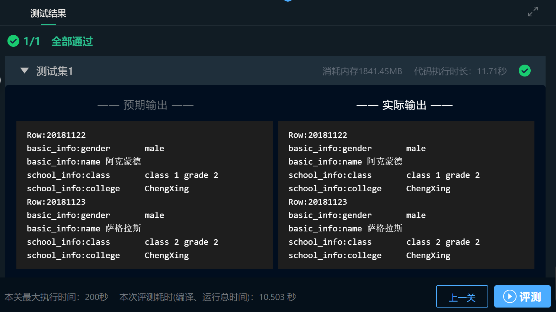
Task: Click the green check icon beside 1/1
Action: pyautogui.click(x=13, y=41)
